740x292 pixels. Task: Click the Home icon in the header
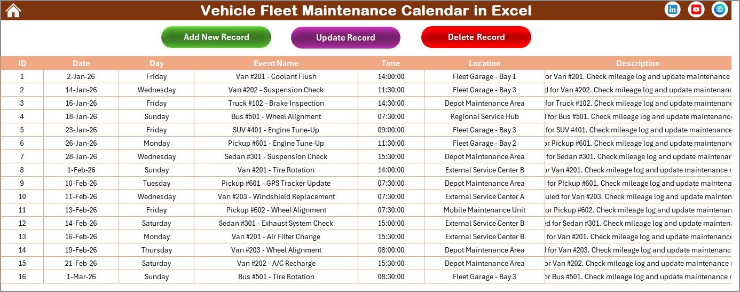point(13,10)
